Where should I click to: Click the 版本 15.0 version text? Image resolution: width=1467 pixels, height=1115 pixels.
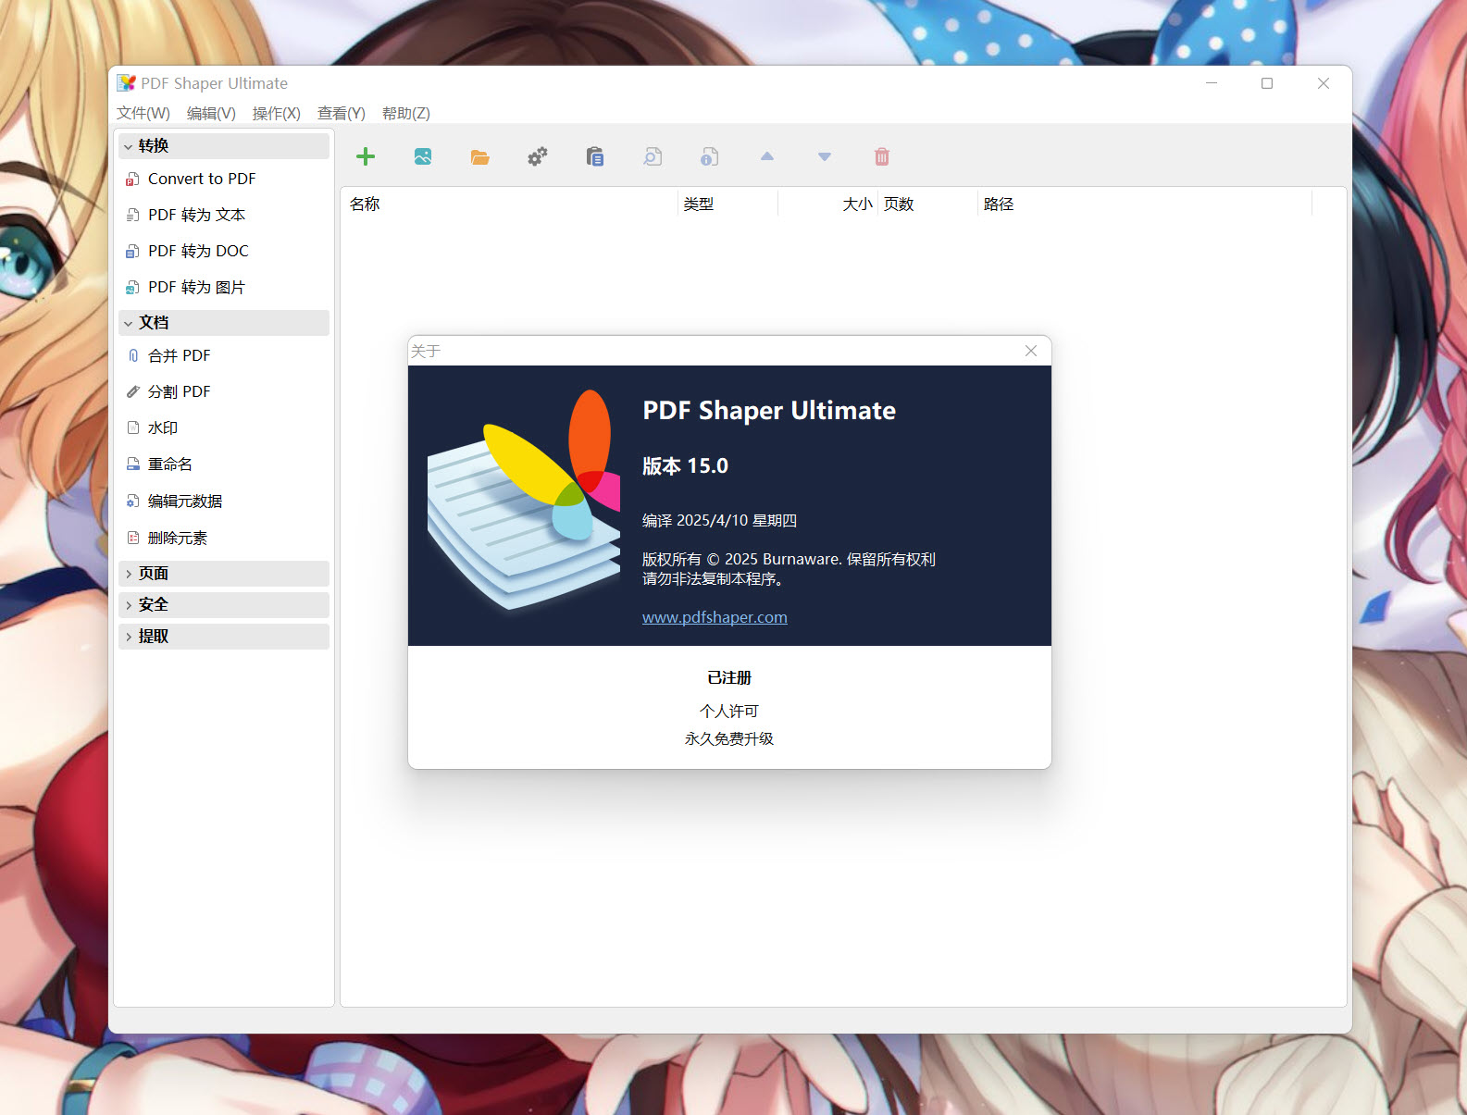click(x=685, y=466)
